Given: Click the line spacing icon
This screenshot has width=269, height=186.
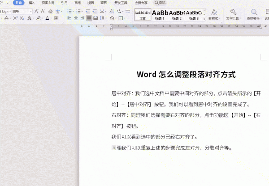Looking at the screenshot, I should click(102, 18).
